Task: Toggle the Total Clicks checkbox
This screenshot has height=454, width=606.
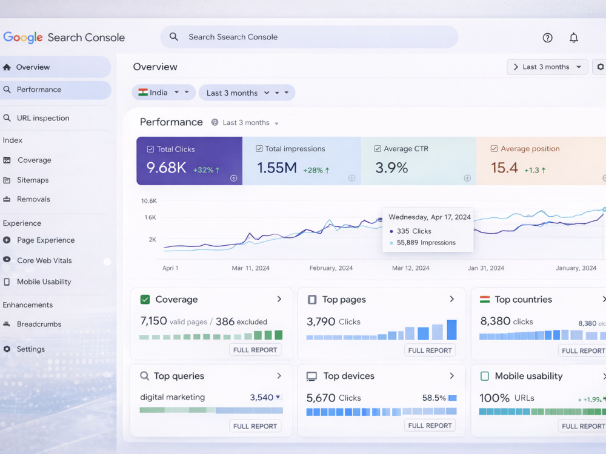Action: click(x=150, y=149)
